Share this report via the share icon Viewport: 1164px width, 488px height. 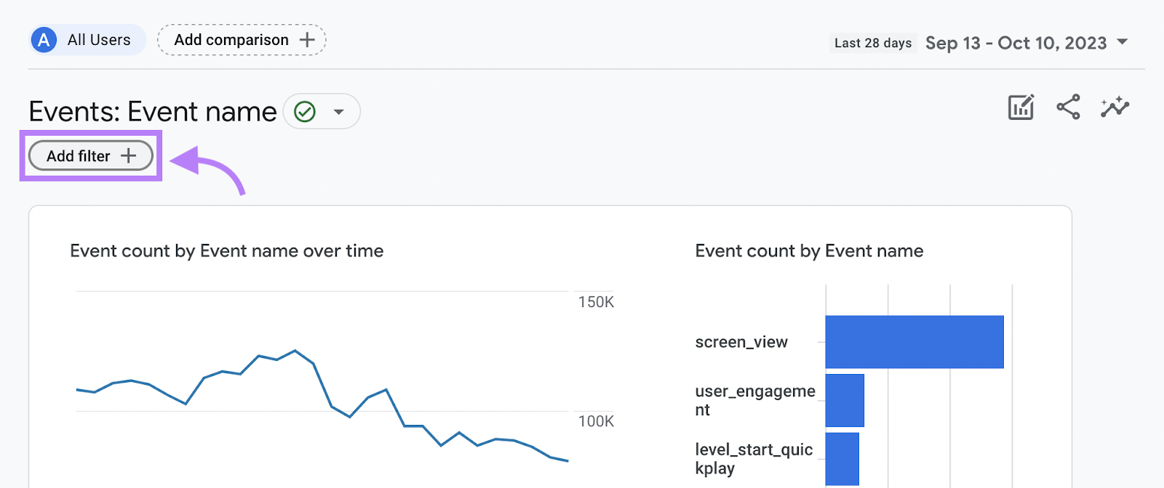pyautogui.click(x=1068, y=107)
